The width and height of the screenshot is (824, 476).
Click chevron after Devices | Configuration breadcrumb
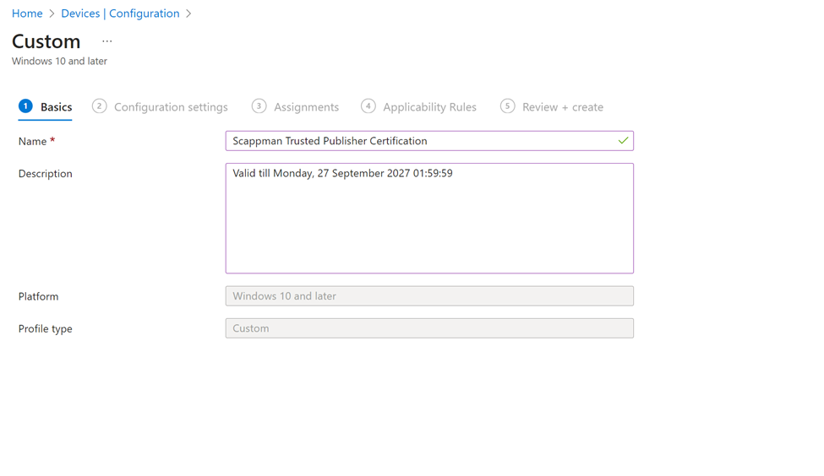pyautogui.click(x=188, y=14)
